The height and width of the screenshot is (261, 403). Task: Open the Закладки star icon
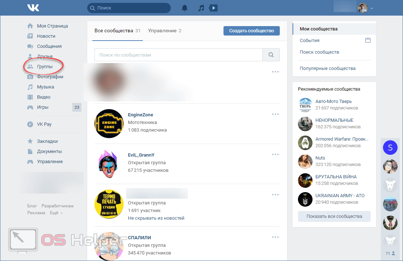(30, 141)
